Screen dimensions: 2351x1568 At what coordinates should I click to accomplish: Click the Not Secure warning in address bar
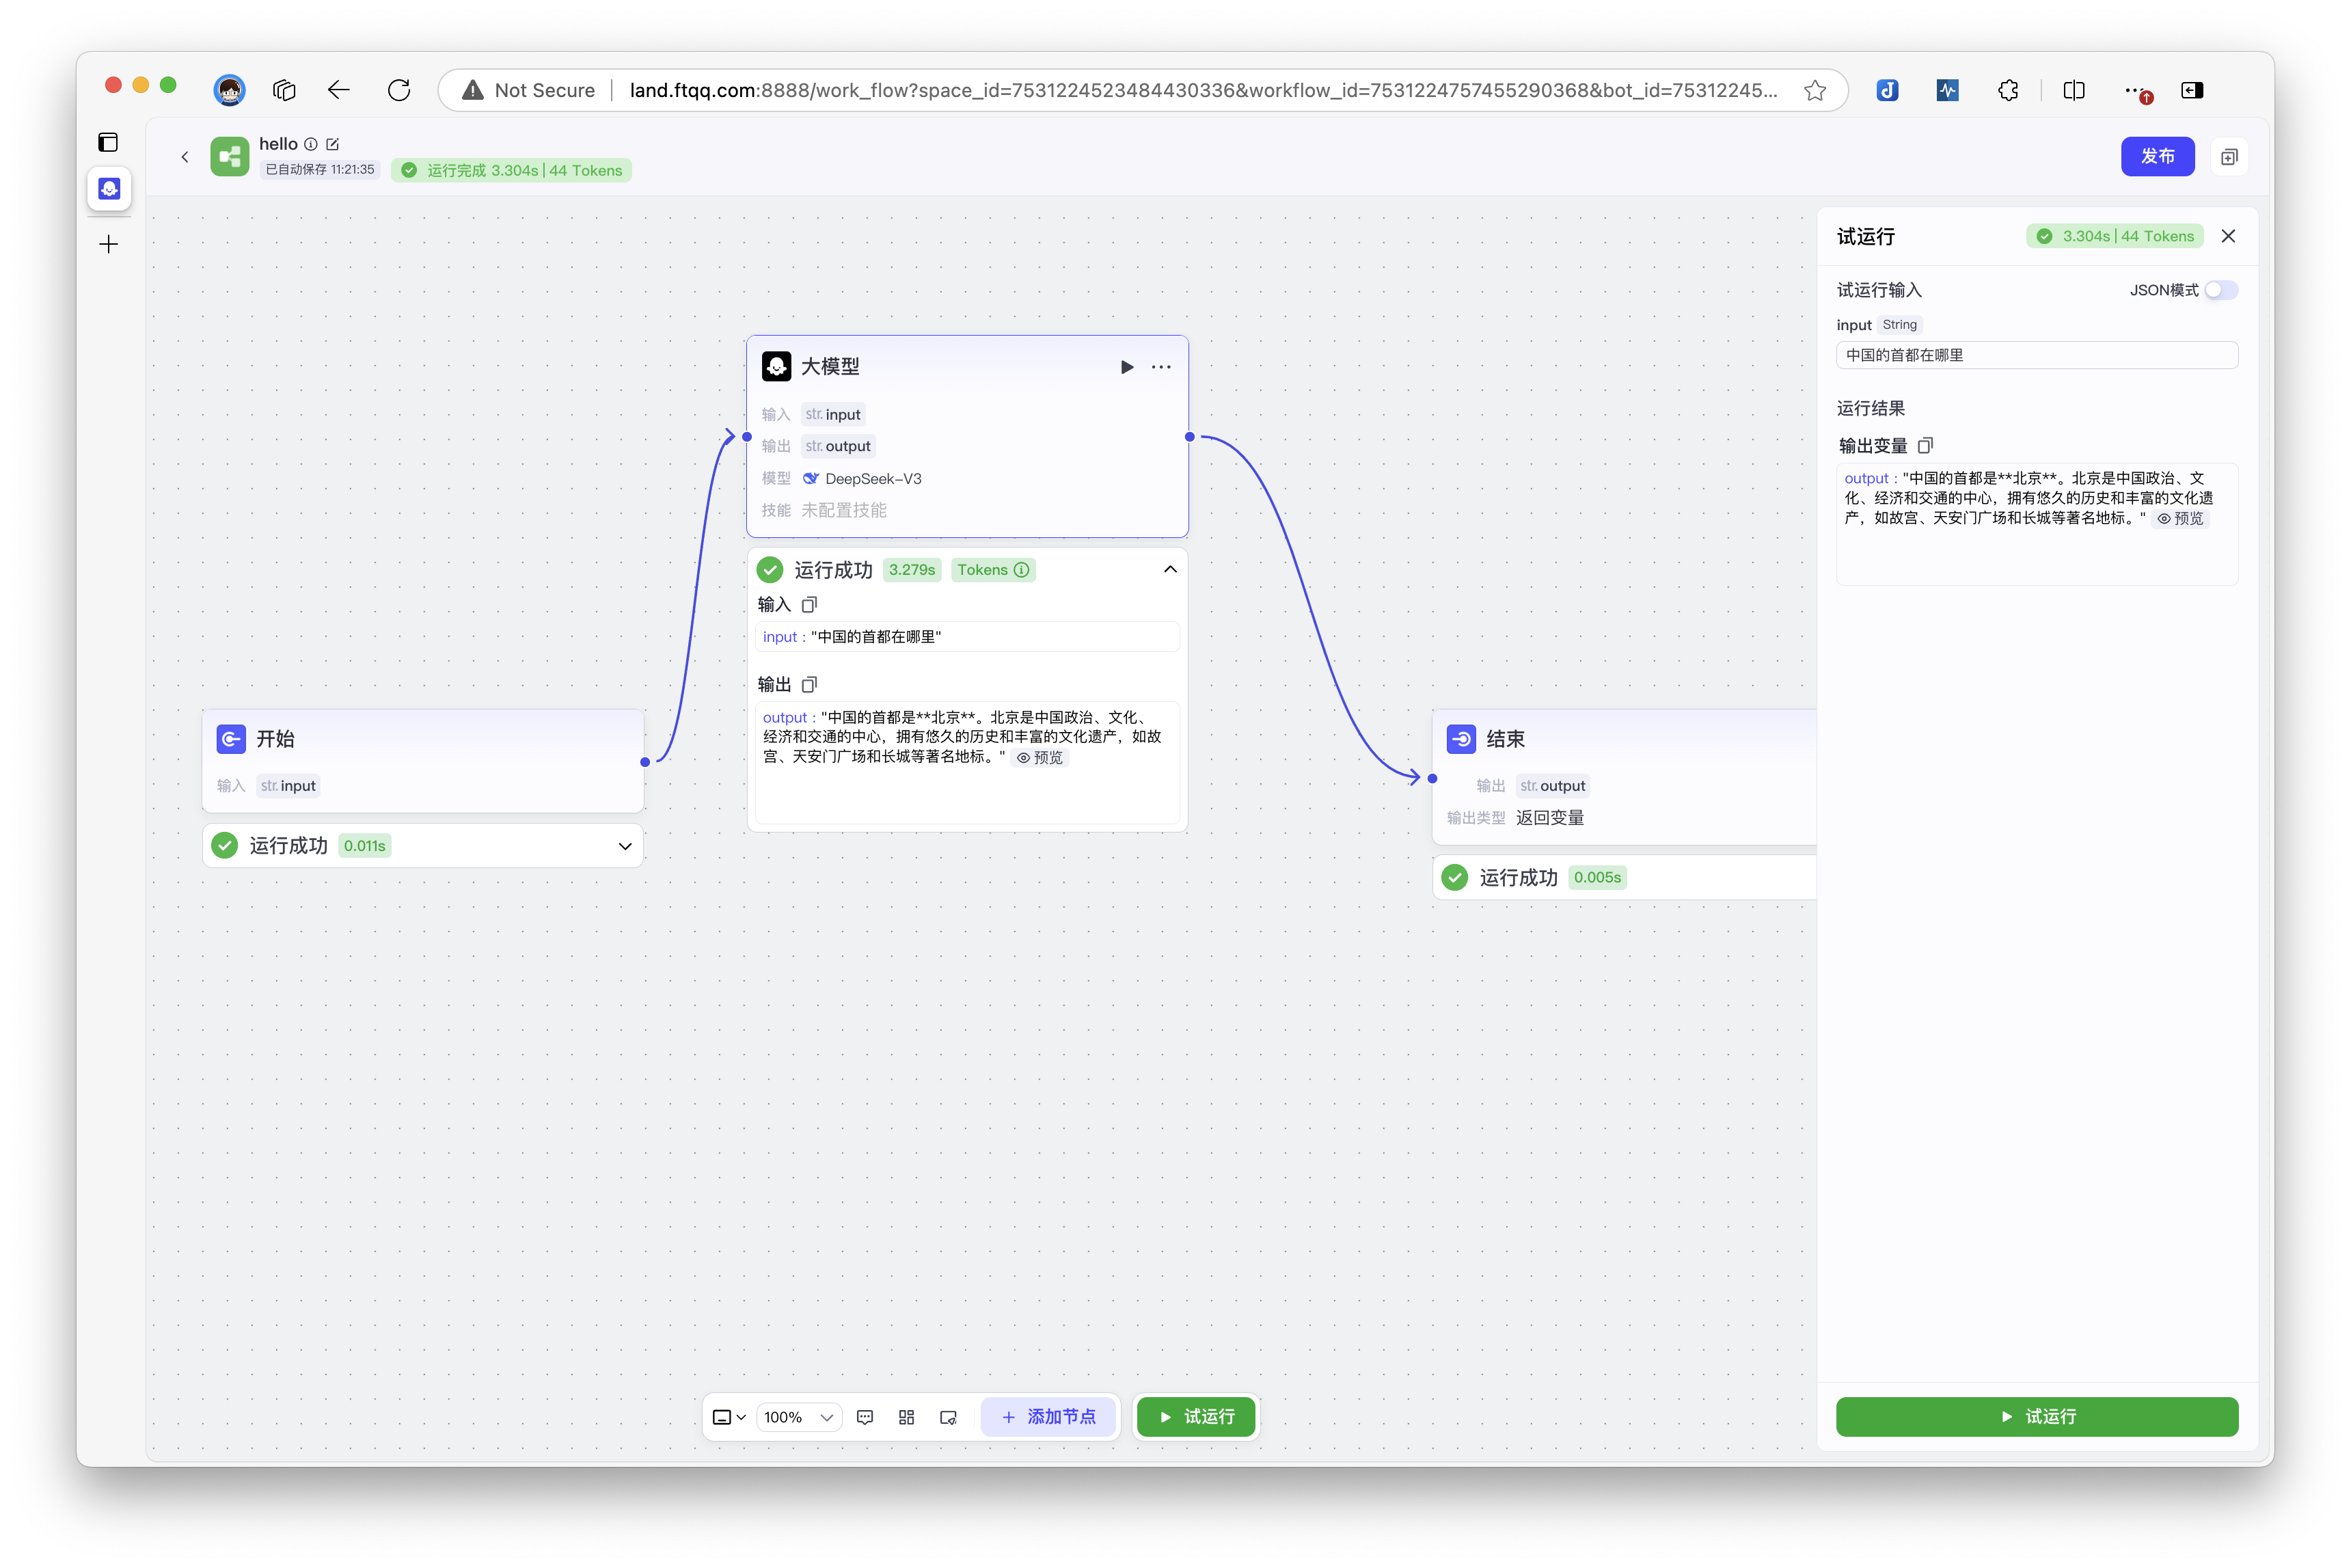529,90
